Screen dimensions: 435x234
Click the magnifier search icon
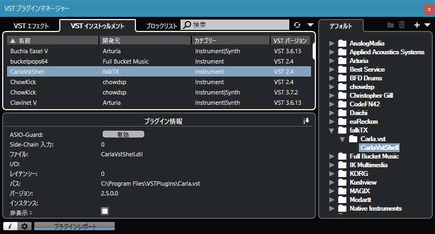click(187, 25)
